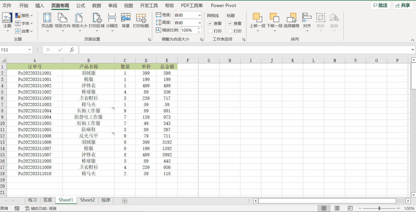Viewport: 416px width, 212px height.
Task: Enable 网格线 打印 checkbox
Action: click(210, 31)
